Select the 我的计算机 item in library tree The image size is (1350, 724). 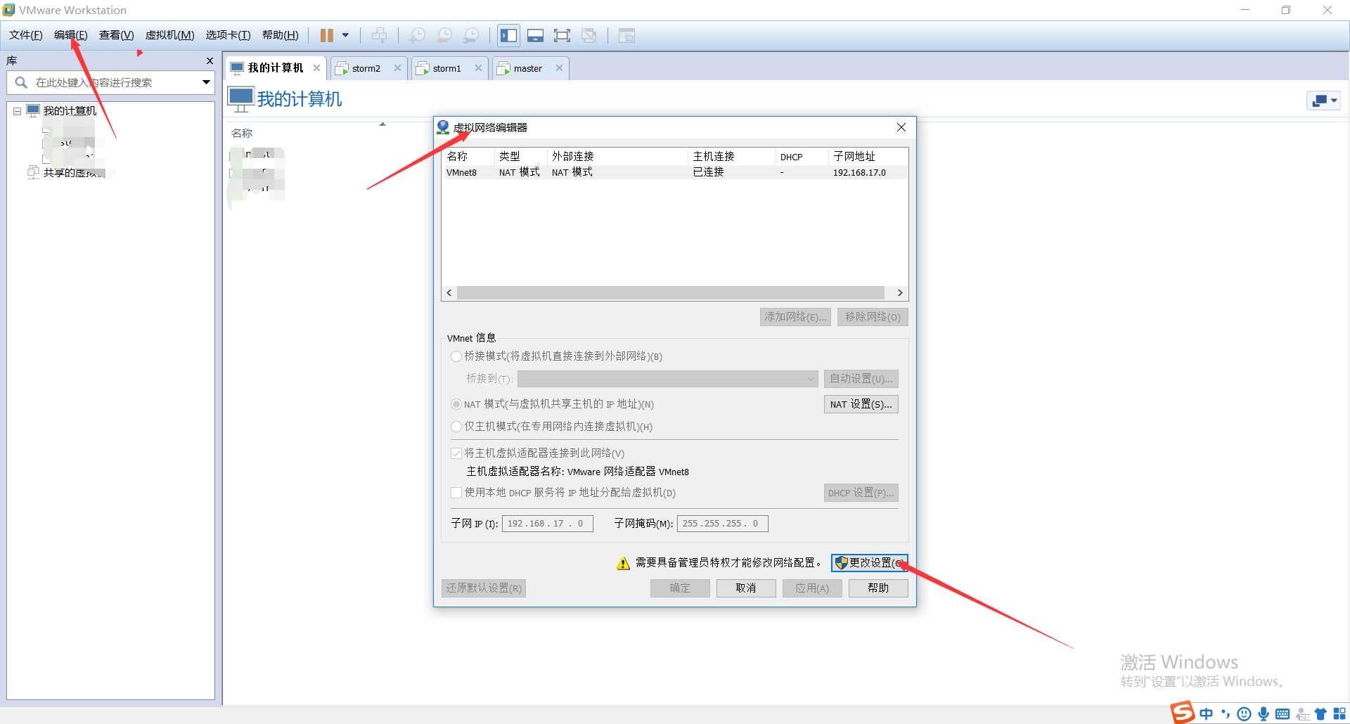click(70, 111)
